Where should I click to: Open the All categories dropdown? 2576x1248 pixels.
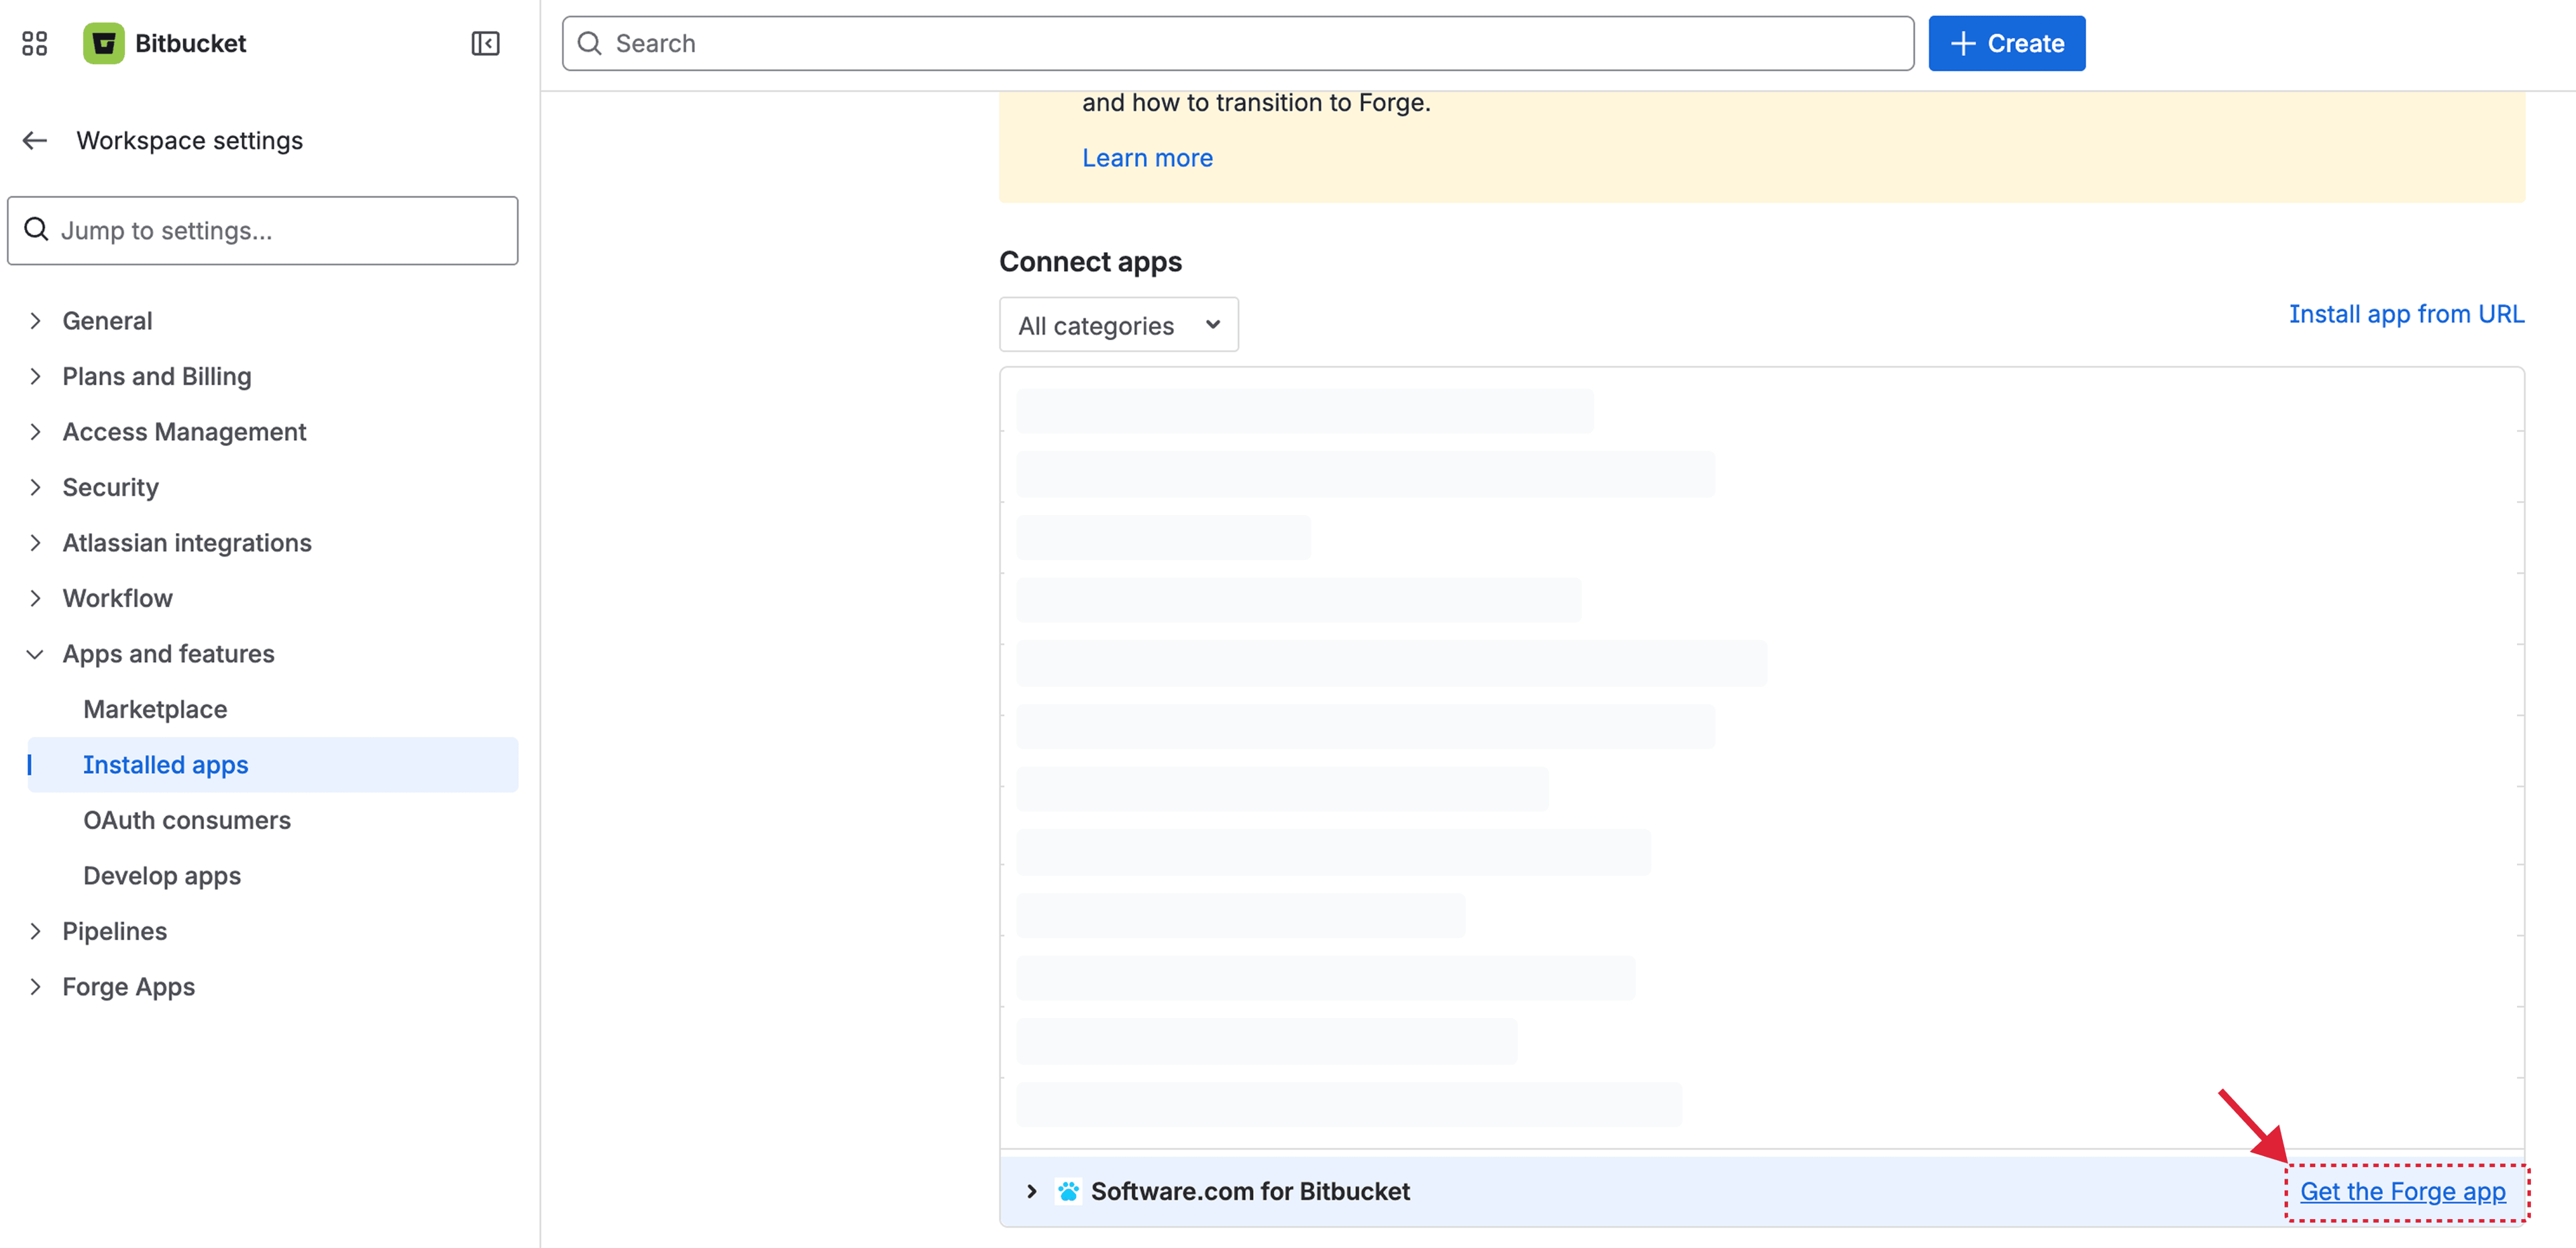1118,325
